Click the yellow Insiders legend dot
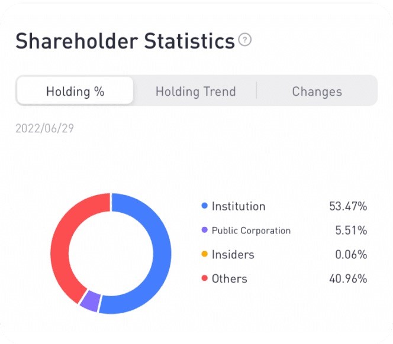This screenshot has height=344, width=393. coord(205,255)
